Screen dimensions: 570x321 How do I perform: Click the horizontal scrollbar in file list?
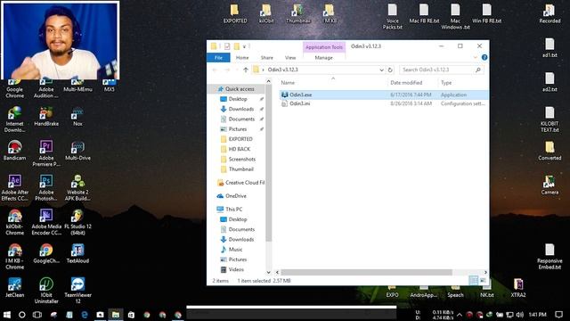[x=366, y=272]
